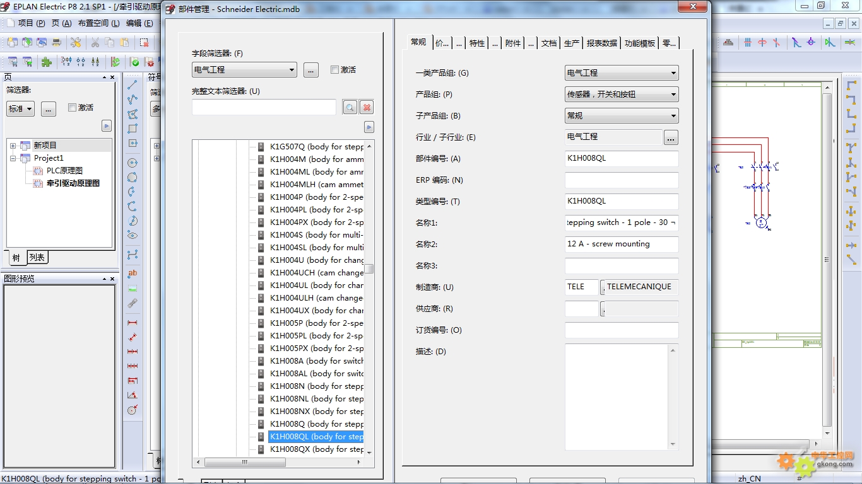The image size is (862, 484).
Task: Click the green puzzle piece icon
Action: (x=47, y=62)
